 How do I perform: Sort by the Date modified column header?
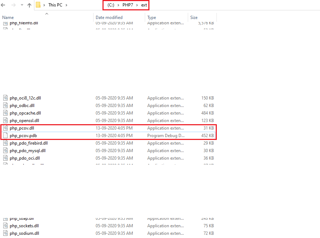point(109,18)
